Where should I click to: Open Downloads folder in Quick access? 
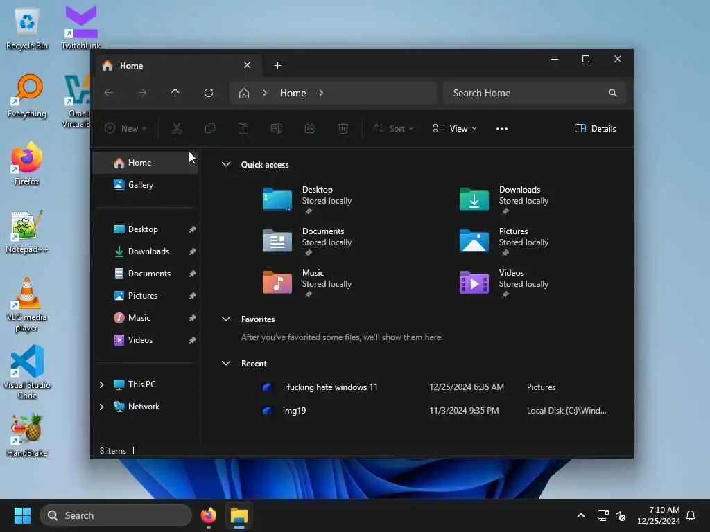(x=505, y=199)
